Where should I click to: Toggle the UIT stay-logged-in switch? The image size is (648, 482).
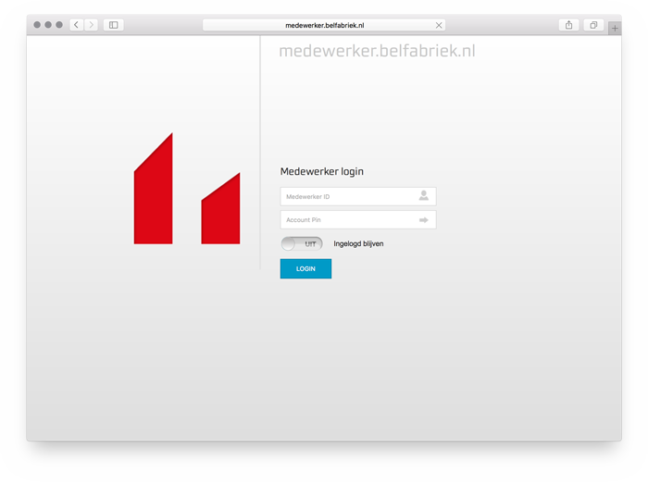pos(302,244)
